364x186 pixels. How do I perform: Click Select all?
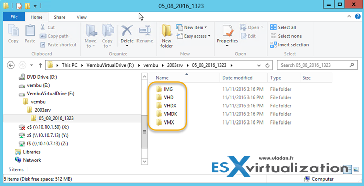[283, 27]
